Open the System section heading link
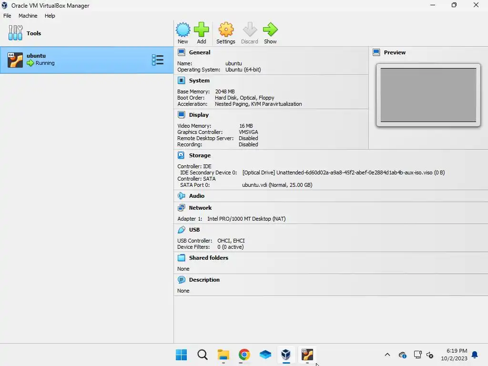 click(x=199, y=80)
